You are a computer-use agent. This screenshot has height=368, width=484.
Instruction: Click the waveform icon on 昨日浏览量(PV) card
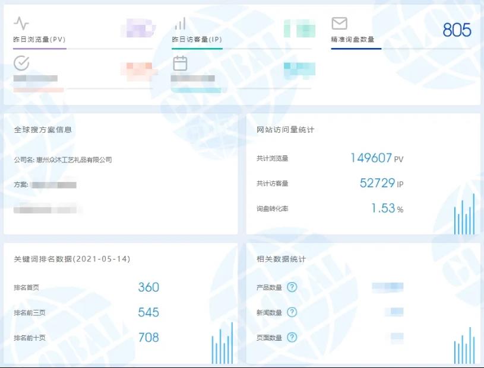[x=20, y=24]
